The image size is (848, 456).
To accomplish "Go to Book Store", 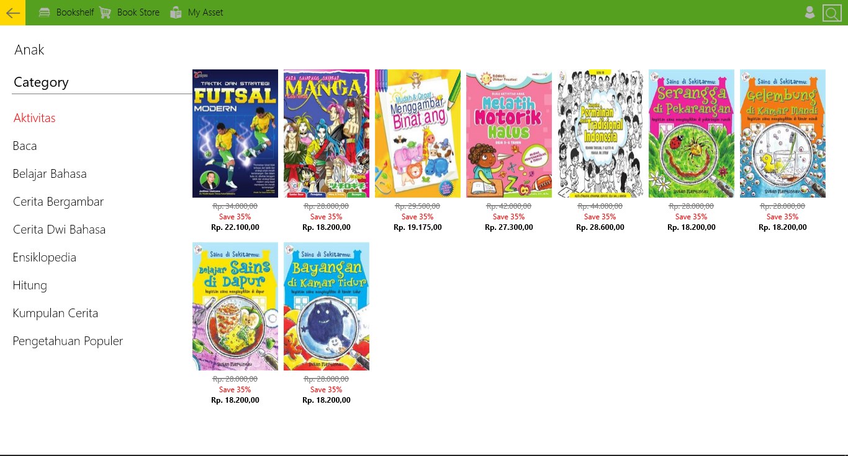I will click(138, 12).
